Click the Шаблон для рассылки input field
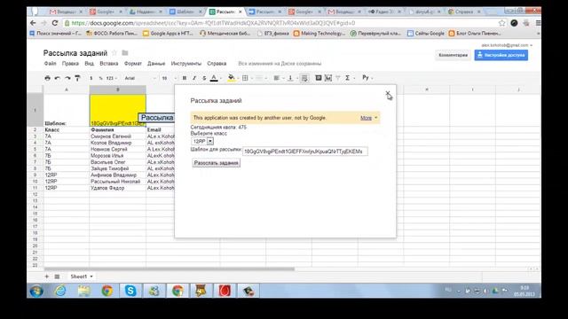The height and width of the screenshot is (319, 568). tap(305, 152)
